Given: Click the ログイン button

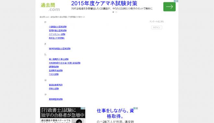Looking at the screenshot, I should tap(157, 27).
